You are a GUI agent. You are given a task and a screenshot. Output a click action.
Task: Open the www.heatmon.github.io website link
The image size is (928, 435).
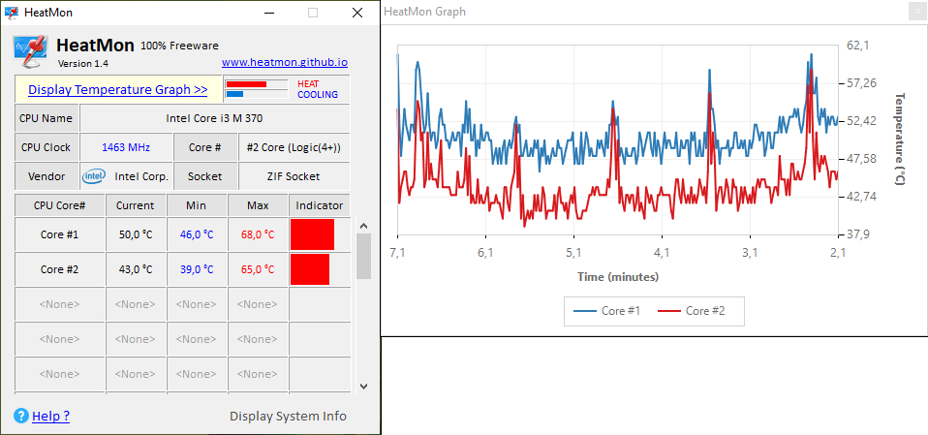(284, 62)
